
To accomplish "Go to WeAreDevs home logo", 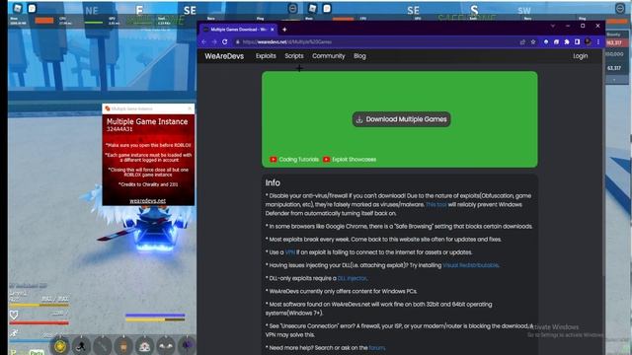I will click(224, 56).
